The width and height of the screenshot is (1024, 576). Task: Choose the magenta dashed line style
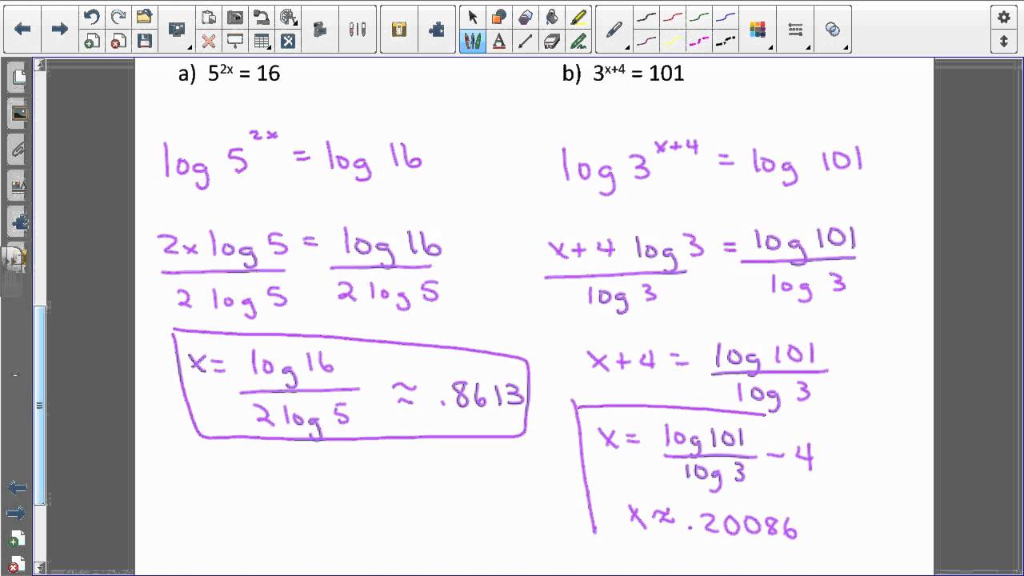(x=699, y=41)
